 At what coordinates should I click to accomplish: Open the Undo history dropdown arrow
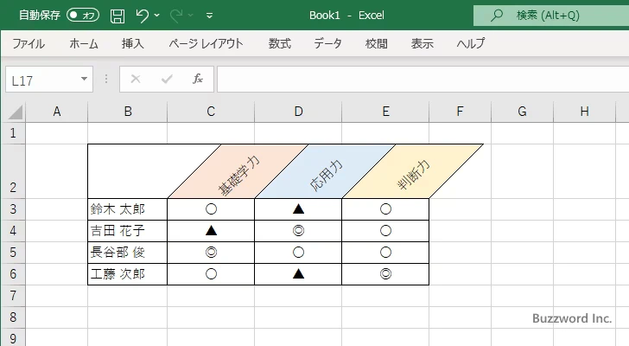(x=157, y=16)
